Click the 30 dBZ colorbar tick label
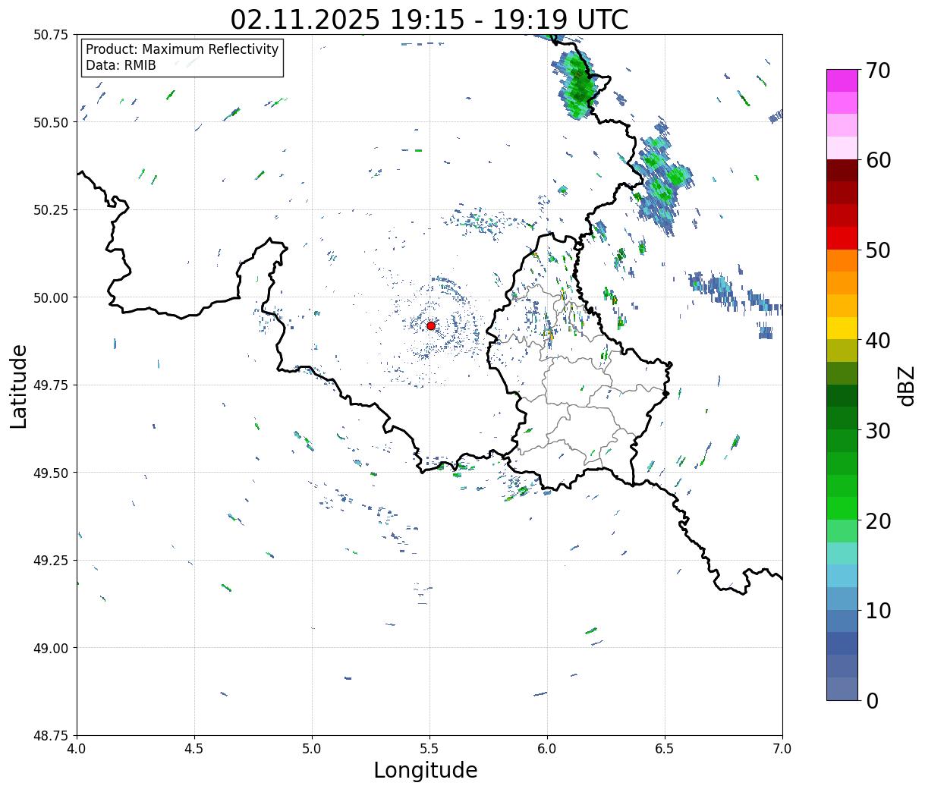Image resolution: width=925 pixels, height=789 pixels. coord(878,431)
